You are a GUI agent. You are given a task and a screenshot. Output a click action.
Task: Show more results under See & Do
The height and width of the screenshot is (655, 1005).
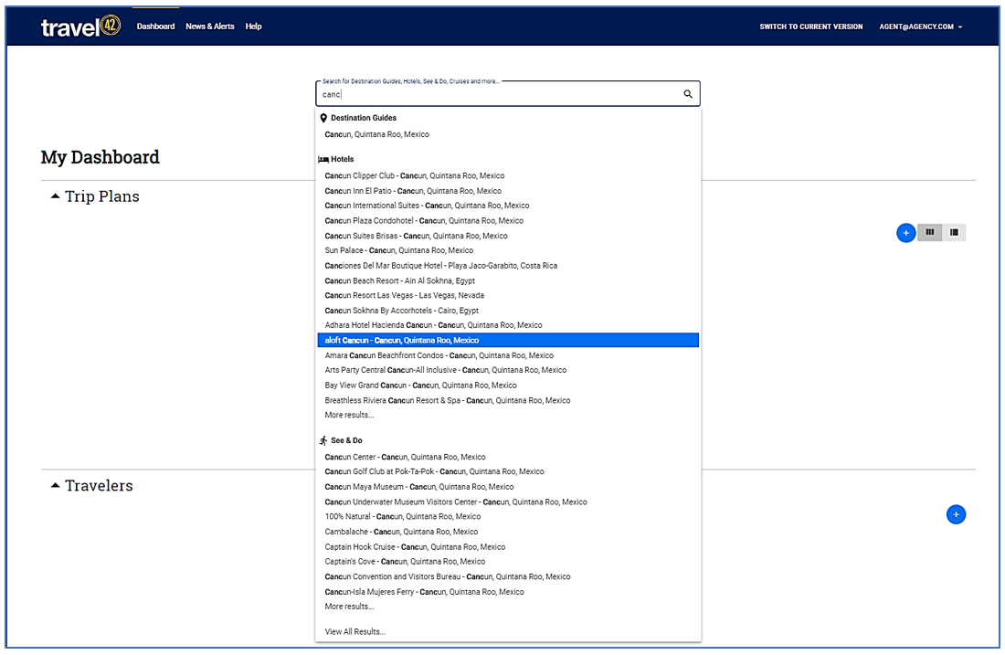(x=349, y=607)
